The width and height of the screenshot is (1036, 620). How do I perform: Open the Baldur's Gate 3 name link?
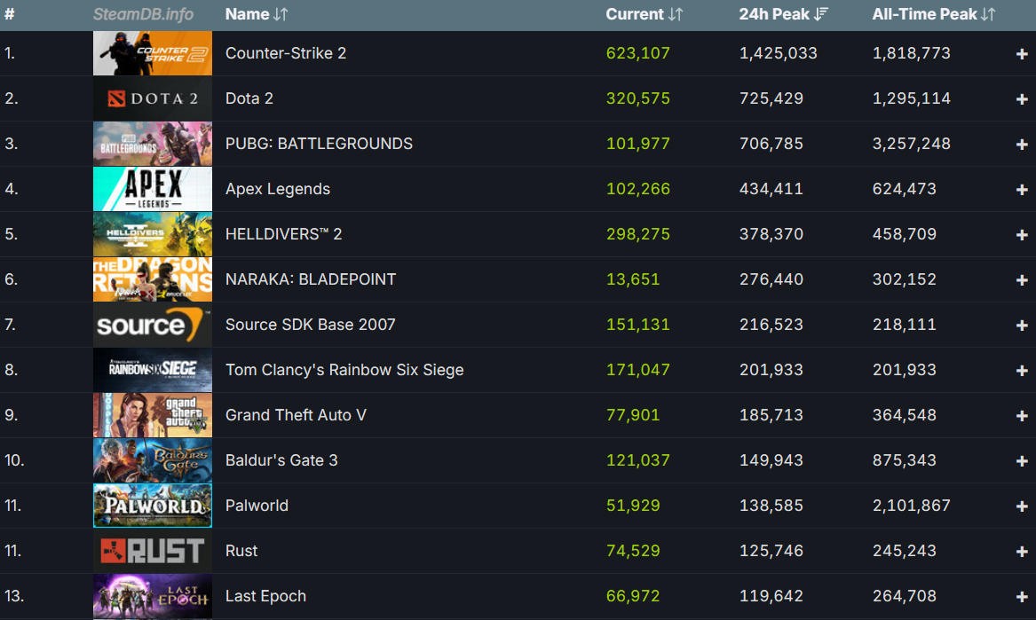281,460
